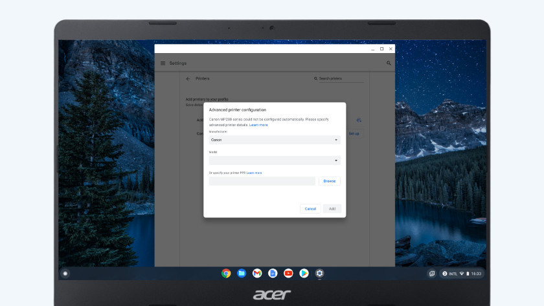544x306 pixels.
Task: Go back with the Printers back arrow
Action: coord(188,78)
